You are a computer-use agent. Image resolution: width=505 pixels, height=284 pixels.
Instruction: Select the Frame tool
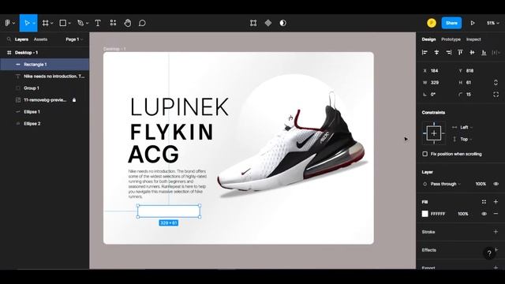(46, 23)
